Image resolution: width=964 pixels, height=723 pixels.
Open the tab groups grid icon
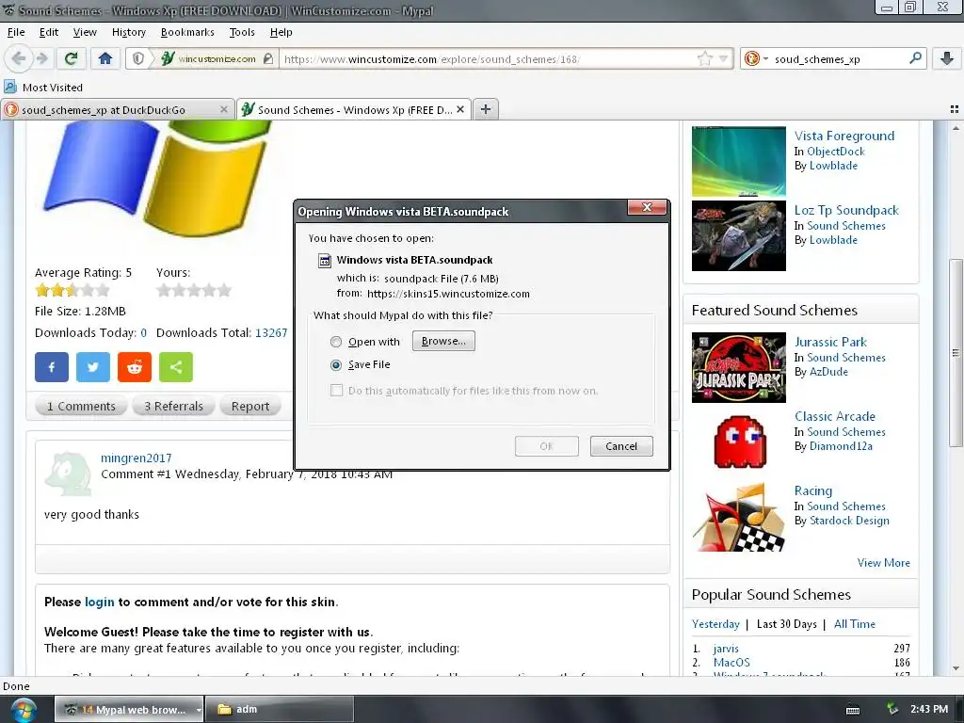[955, 109]
